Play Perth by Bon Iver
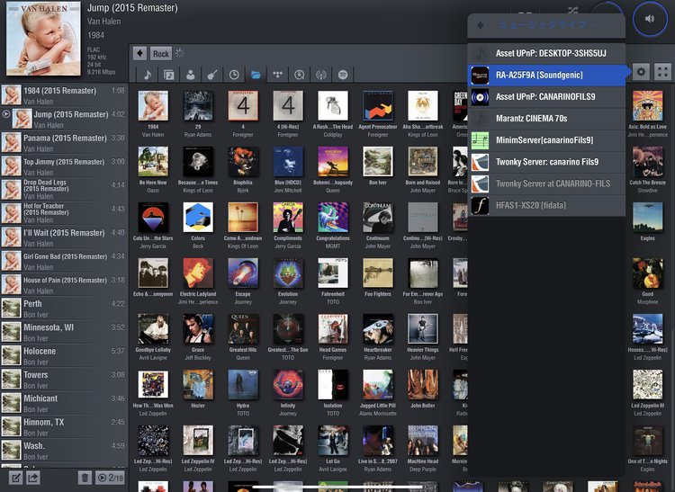The image size is (675, 492). pyautogui.click(x=64, y=308)
